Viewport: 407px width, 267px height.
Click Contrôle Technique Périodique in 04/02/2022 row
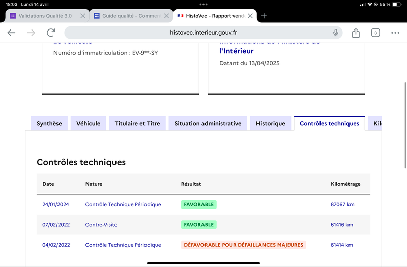point(123,245)
